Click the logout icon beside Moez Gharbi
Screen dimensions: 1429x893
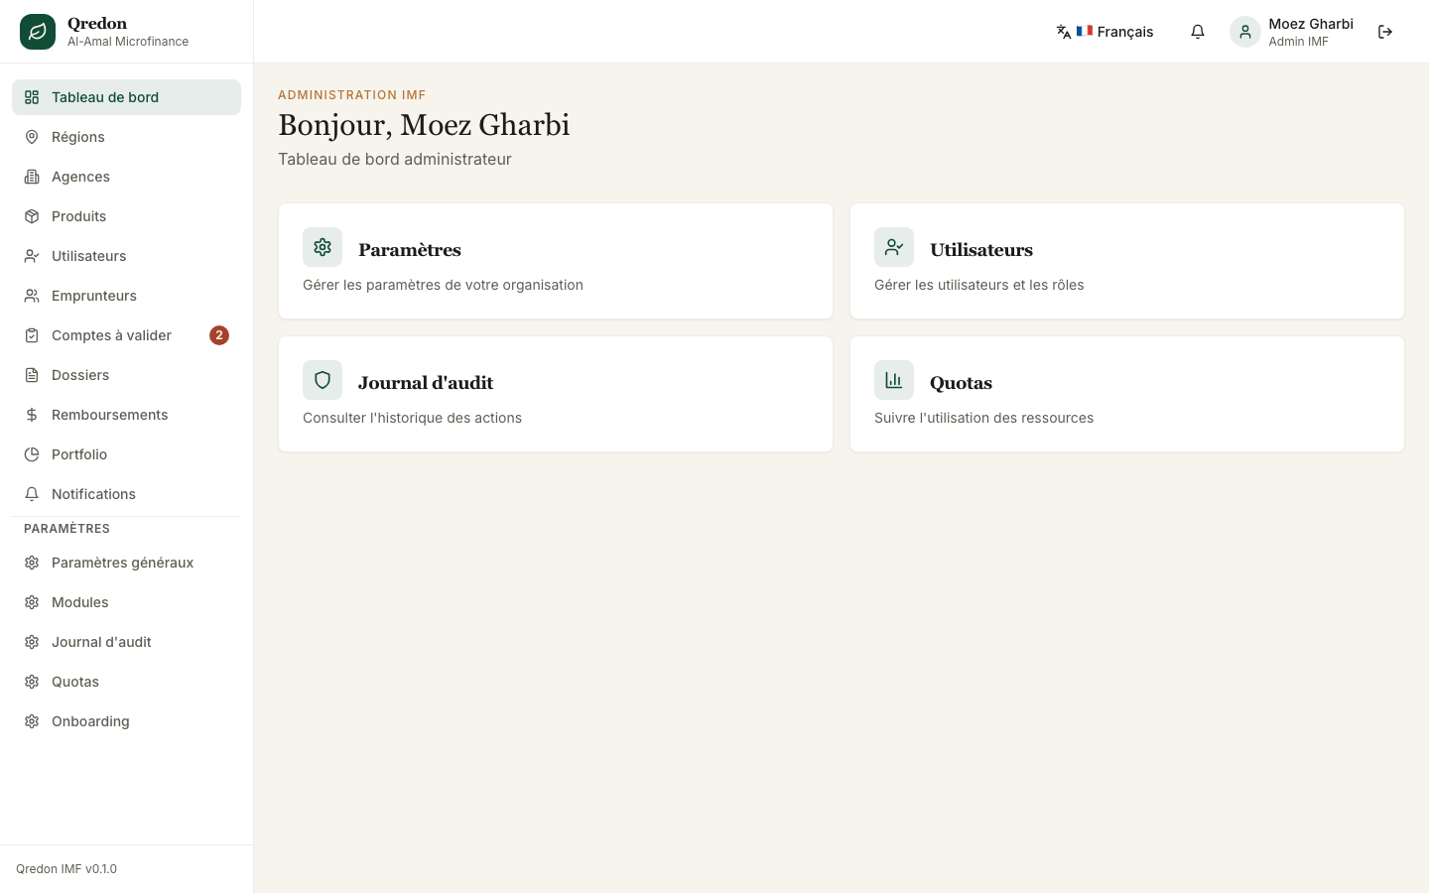tap(1385, 32)
